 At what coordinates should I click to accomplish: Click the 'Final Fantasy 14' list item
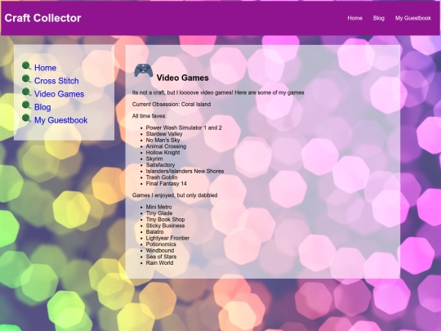point(167,184)
